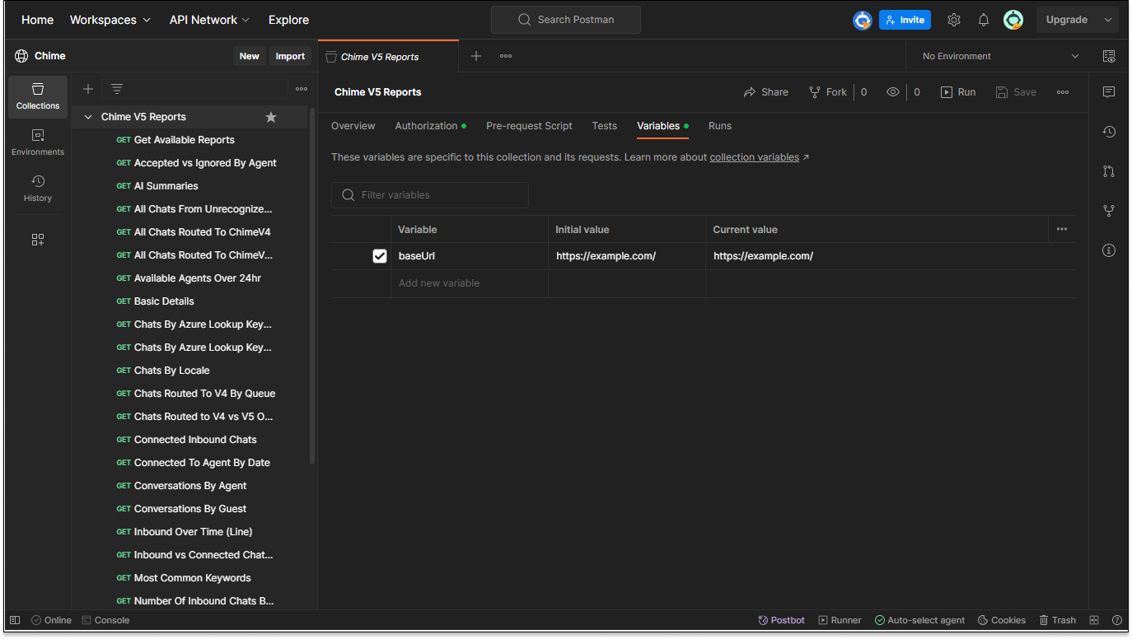Click the blue Invite button
1132x639 pixels.
(x=905, y=20)
